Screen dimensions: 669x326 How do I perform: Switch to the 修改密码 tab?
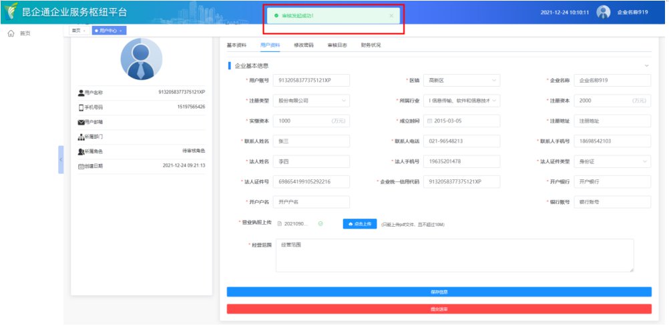point(303,45)
